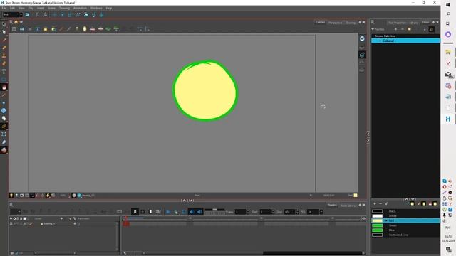Select the arrow Select tool
The image size is (456, 256).
[x=4, y=32]
